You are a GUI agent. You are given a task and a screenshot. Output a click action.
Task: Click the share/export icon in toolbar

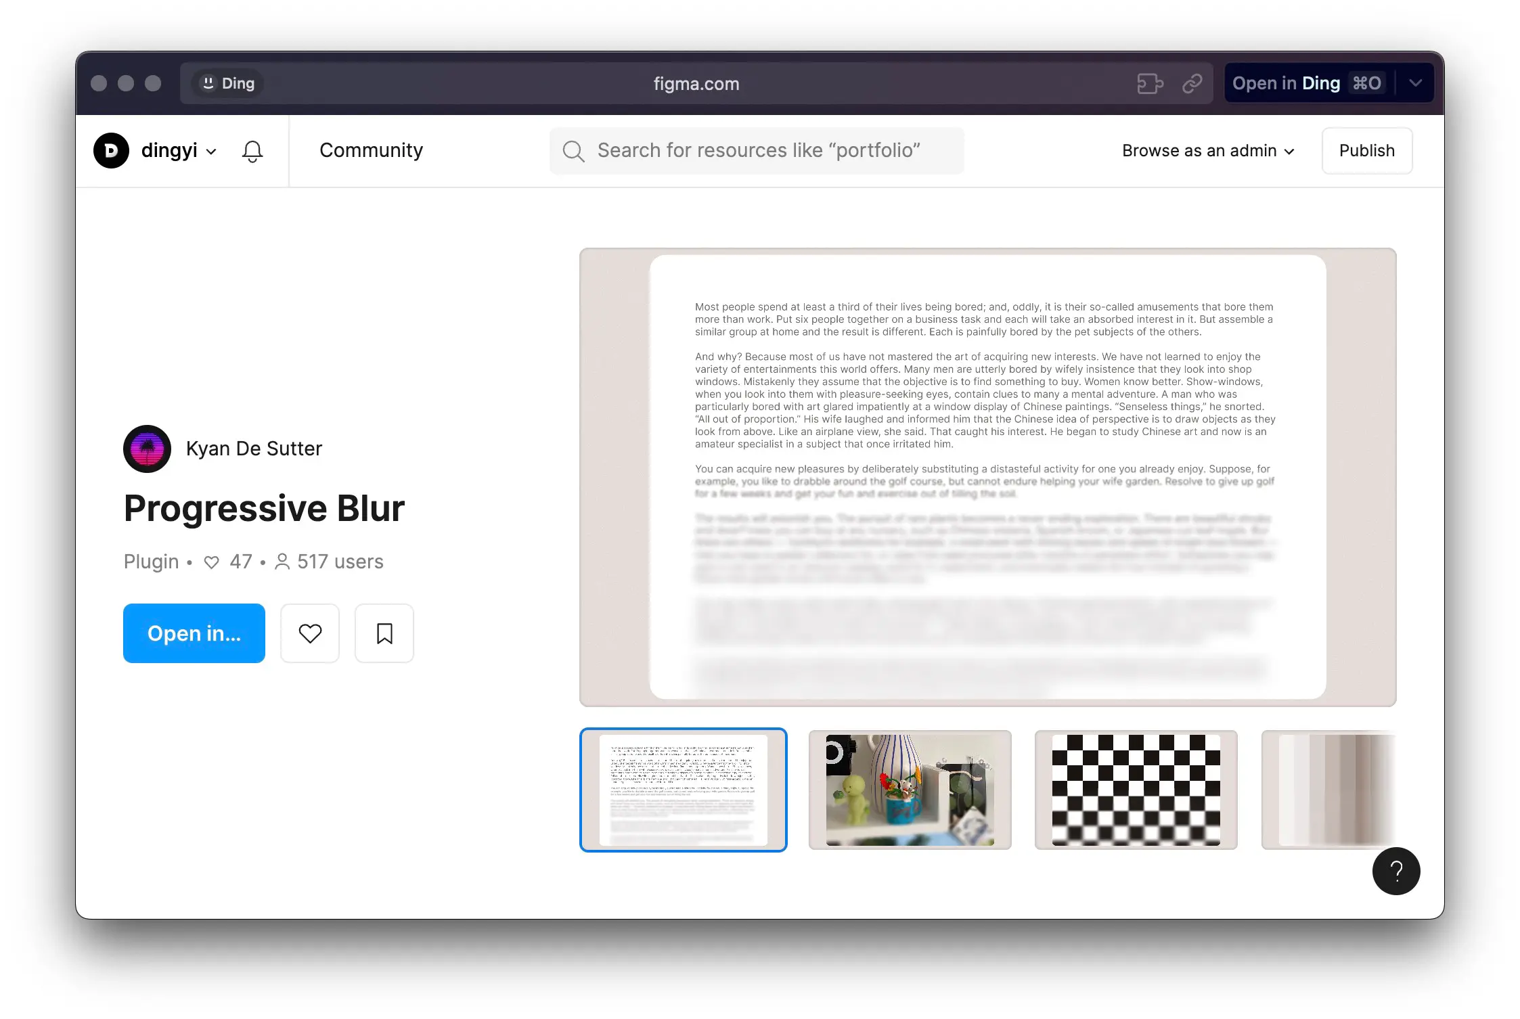[x=1192, y=83]
